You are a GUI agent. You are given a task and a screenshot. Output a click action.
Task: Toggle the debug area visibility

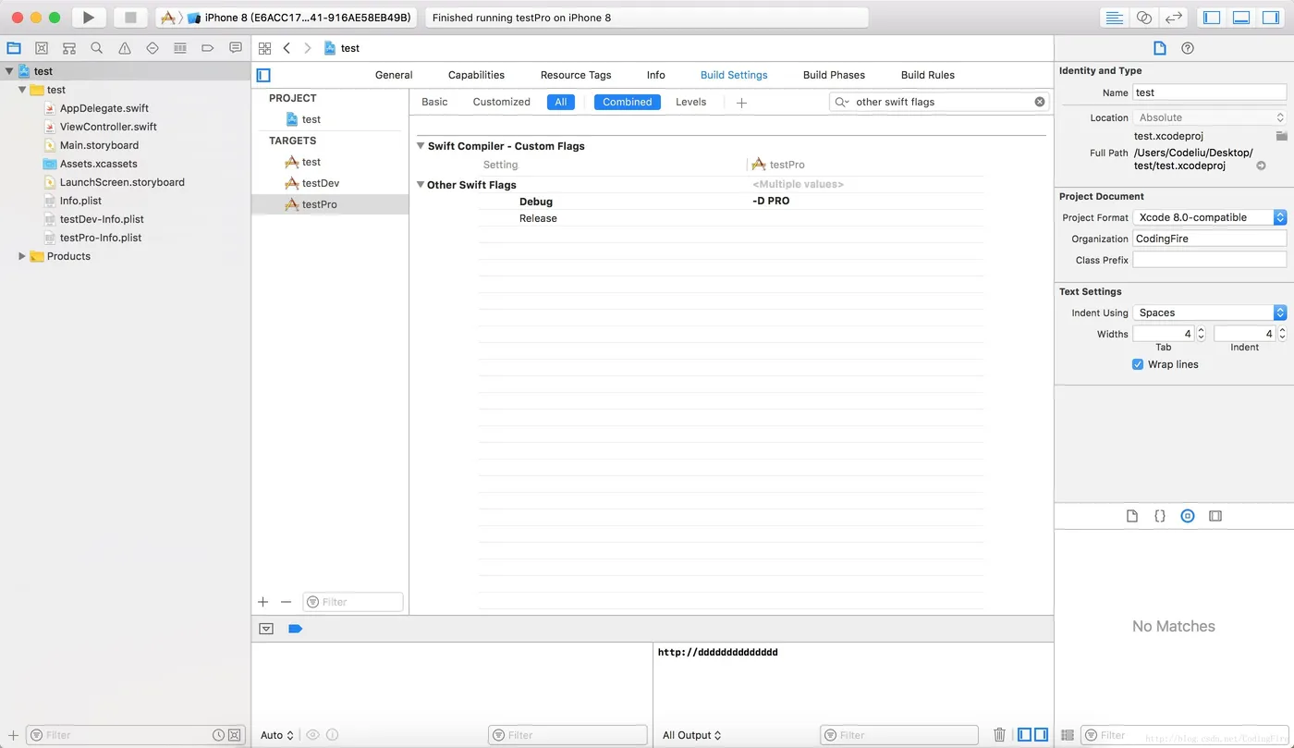click(1241, 18)
